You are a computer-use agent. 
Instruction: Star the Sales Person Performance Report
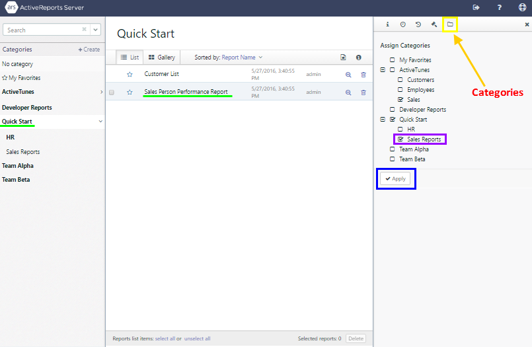coord(130,92)
